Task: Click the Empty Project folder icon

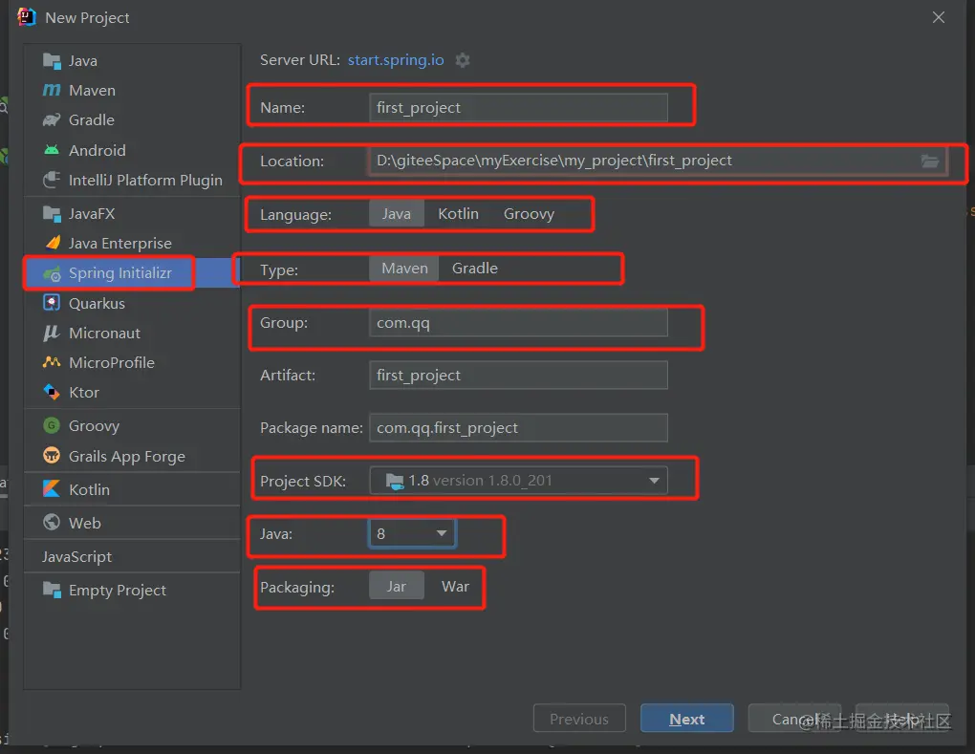Action: [x=52, y=590]
